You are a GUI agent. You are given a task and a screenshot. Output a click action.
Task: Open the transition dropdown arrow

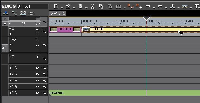point(191,8)
